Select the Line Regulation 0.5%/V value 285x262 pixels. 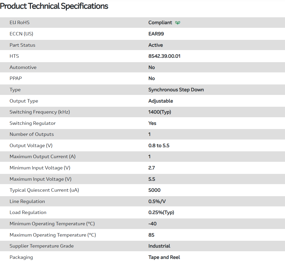157,201
